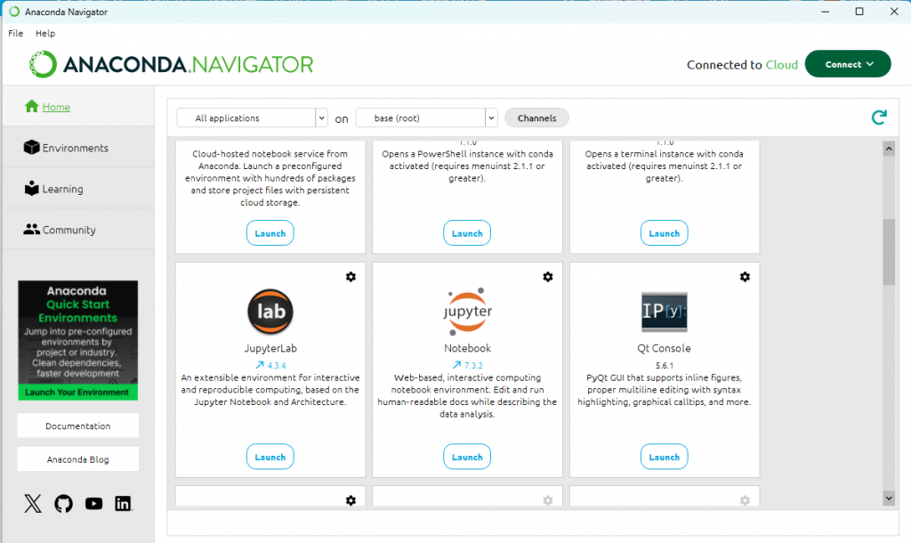Viewport: 911px width, 543px height.
Task: Maximize the Anaconda Navigator window
Action: coord(859,12)
